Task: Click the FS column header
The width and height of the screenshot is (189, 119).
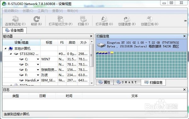Action: (x=62, y=42)
